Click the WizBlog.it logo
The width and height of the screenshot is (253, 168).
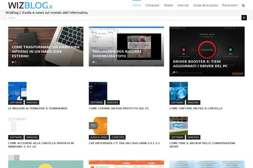pos(30,5)
